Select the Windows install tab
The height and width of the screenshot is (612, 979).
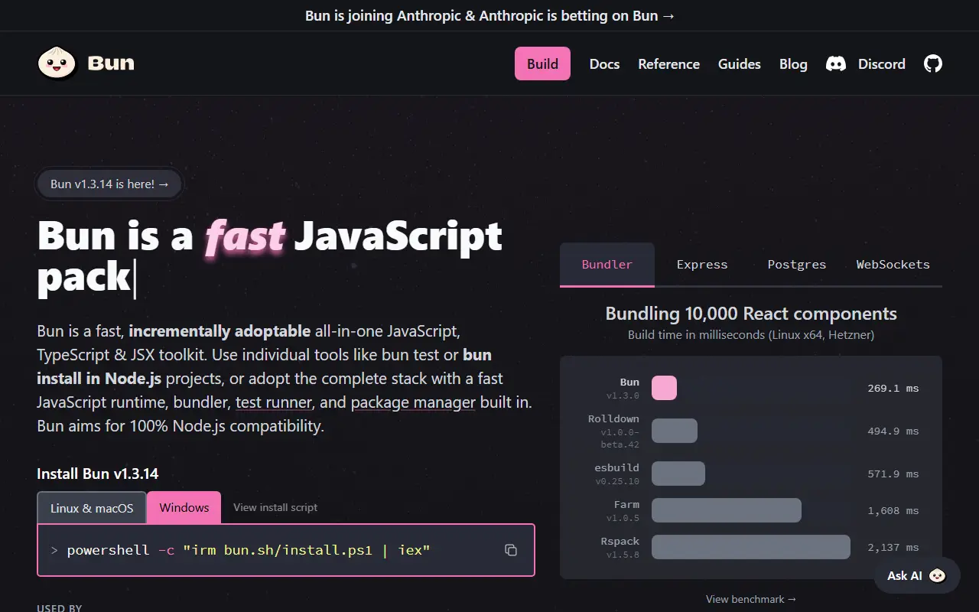point(184,508)
